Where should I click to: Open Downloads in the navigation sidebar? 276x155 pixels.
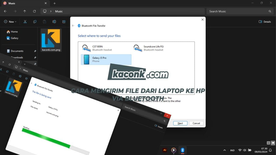[17, 58]
